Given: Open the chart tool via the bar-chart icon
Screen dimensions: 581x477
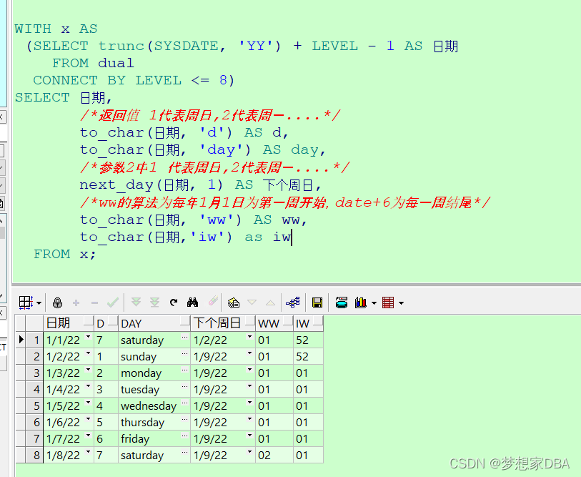Looking at the screenshot, I should coord(362,302).
